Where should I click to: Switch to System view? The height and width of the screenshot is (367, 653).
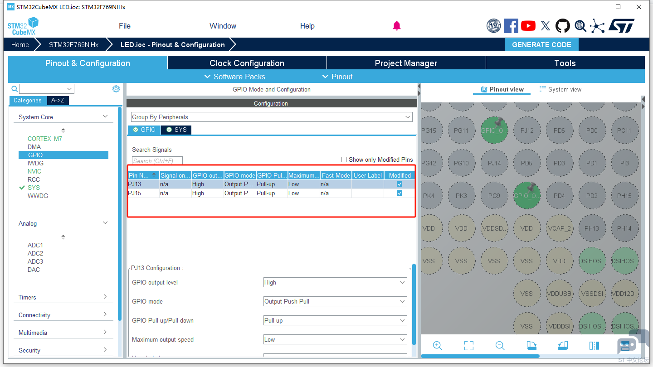[560, 89]
